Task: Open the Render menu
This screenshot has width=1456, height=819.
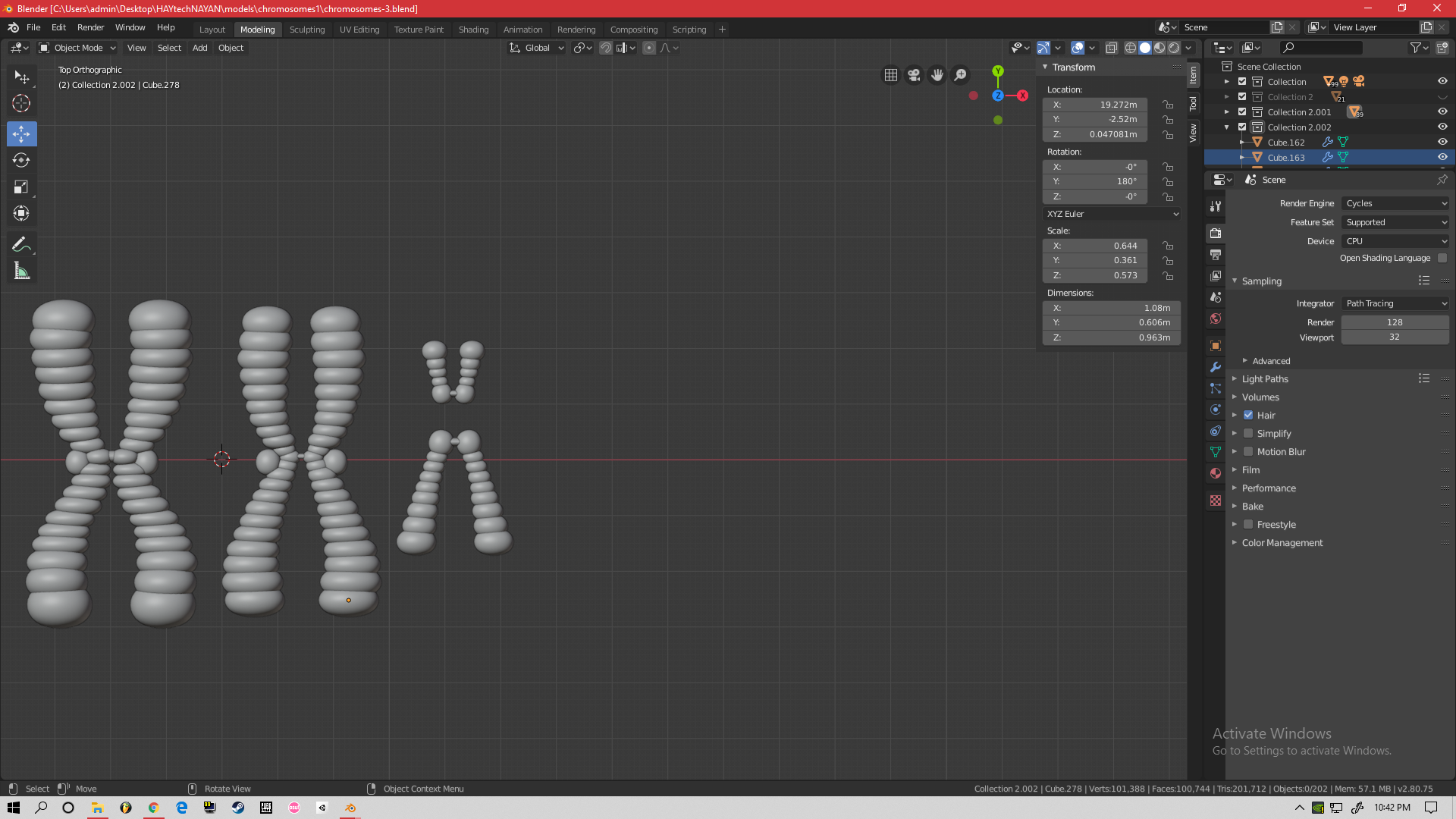Action: [90, 27]
